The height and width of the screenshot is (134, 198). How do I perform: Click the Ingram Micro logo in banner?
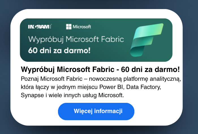pos(40,27)
